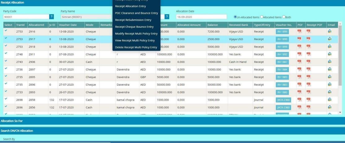Select Allocated Items radio option

(x=262, y=17)
